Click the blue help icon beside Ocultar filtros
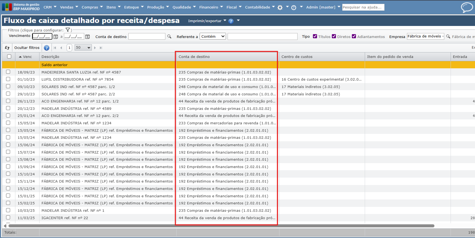This screenshot has width=475, height=238. click(x=47, y=48)
